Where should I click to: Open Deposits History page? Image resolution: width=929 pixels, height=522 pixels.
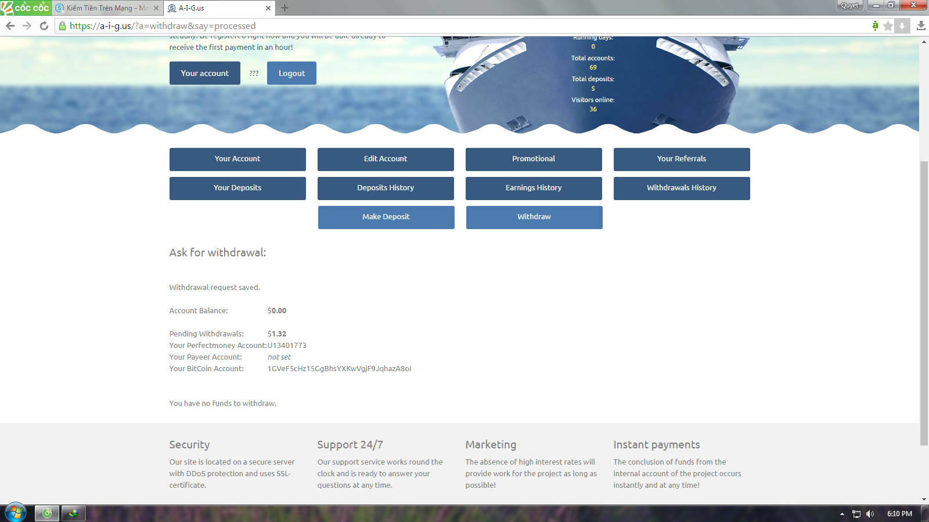coord(386,188)
